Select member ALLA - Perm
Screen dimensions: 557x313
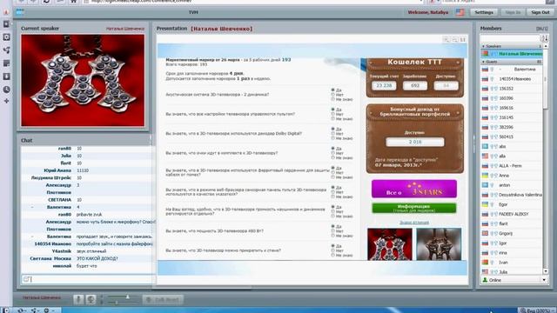(x=512, y=166)
